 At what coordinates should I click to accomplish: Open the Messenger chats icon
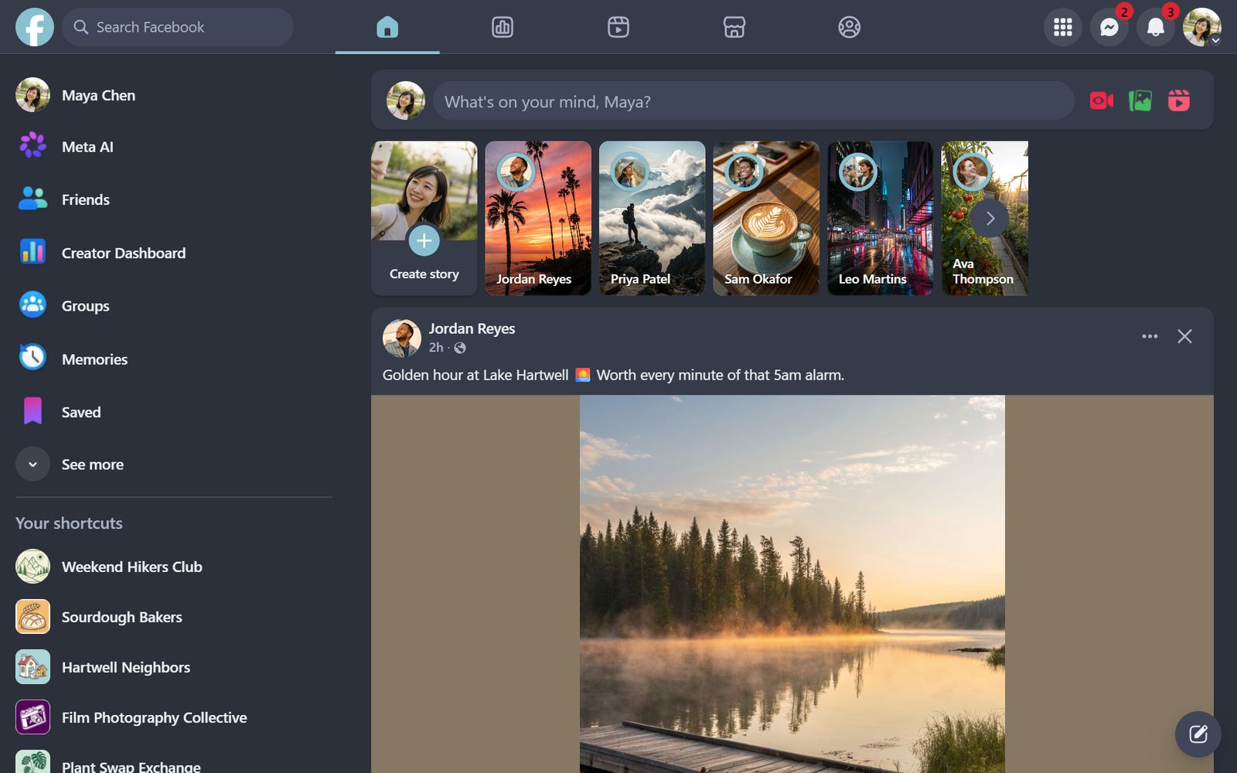(x=1109, y=27)
